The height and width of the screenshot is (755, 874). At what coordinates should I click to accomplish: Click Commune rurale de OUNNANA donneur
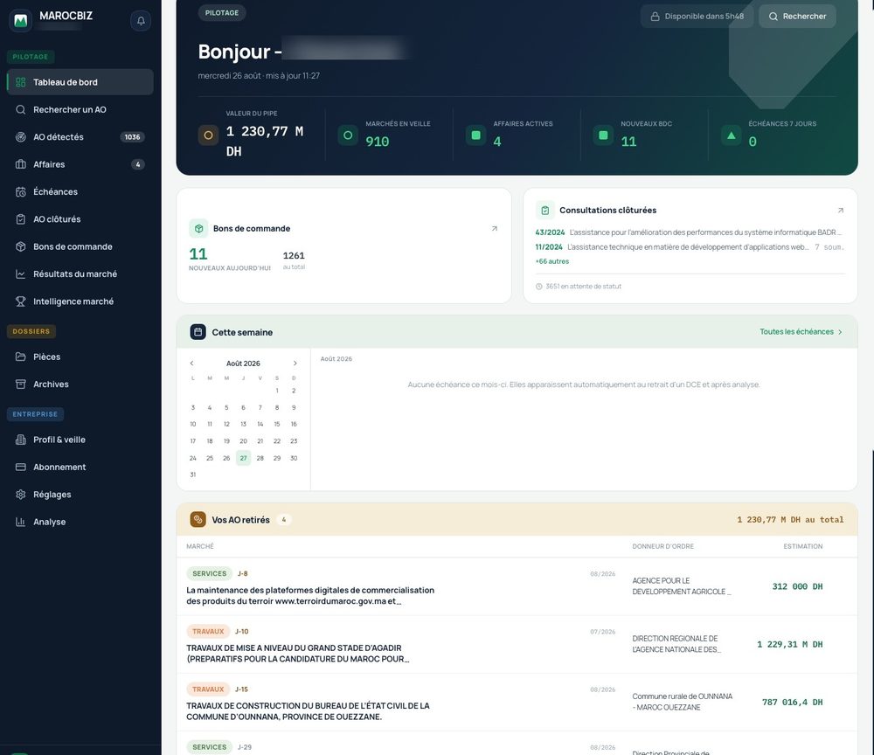(x=683, y=702)
